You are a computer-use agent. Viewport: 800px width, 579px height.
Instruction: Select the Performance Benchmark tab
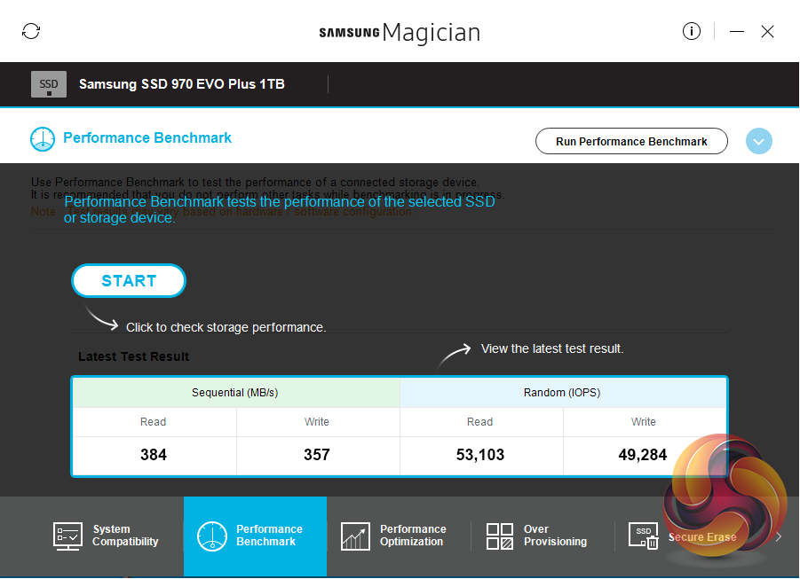click(256, 536)
